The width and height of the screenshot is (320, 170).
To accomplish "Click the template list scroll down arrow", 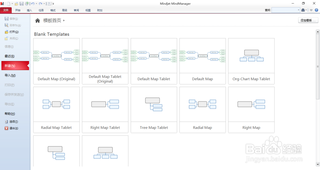I will pyautogui.click(x=318, y=164).
